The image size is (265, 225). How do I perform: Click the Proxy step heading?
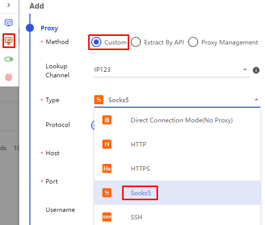(x=49, y=28)
